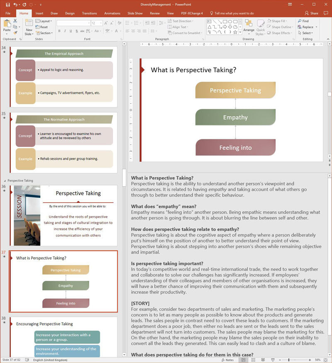Reset the slide layout
This screenshot has width=332, height=363.
(x=41, y=27)
